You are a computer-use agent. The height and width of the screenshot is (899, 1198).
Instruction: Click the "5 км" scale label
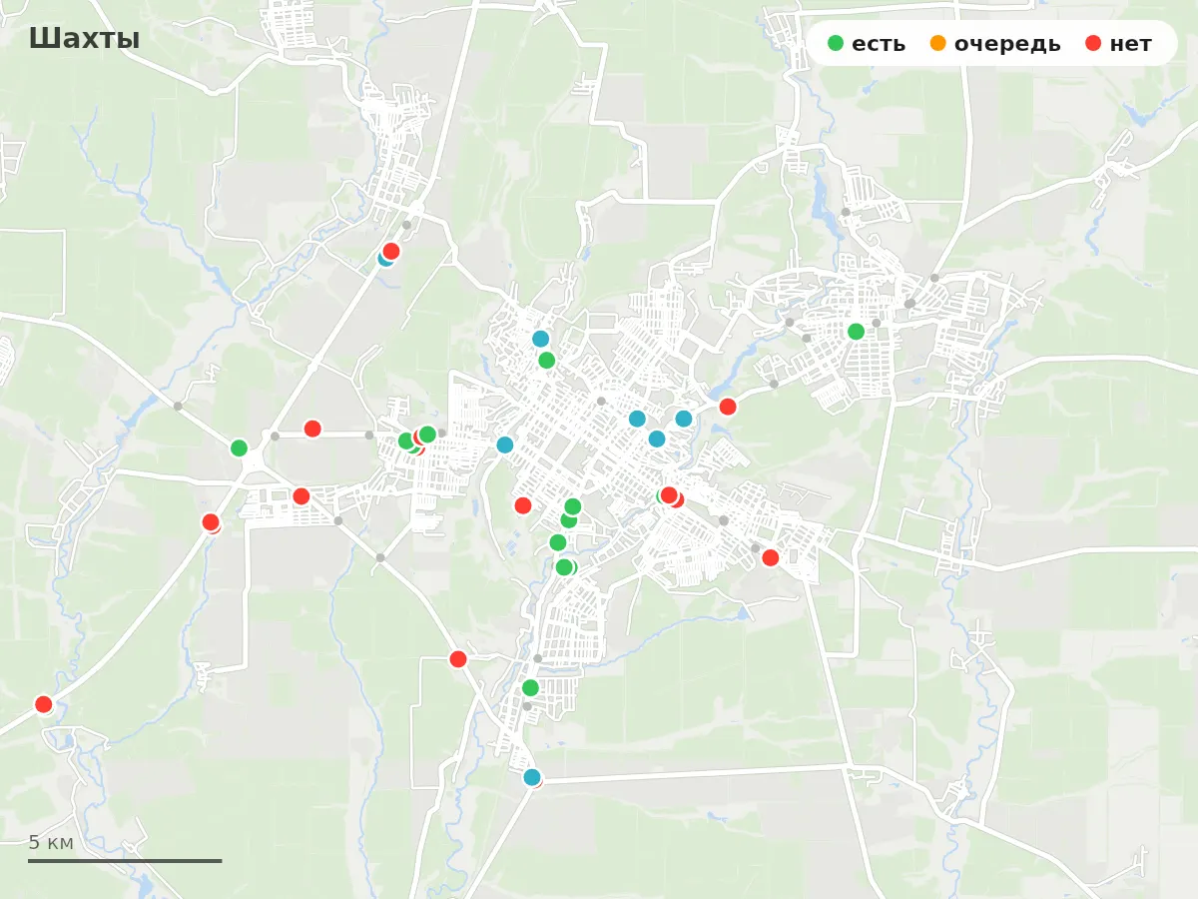tap(51, 842)
